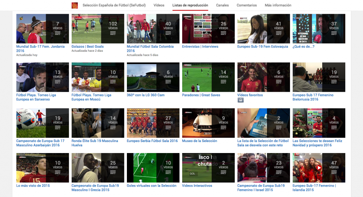Open the Paradones | Great Saves link
Screen dimensions: 363x197
coord(201,95)
